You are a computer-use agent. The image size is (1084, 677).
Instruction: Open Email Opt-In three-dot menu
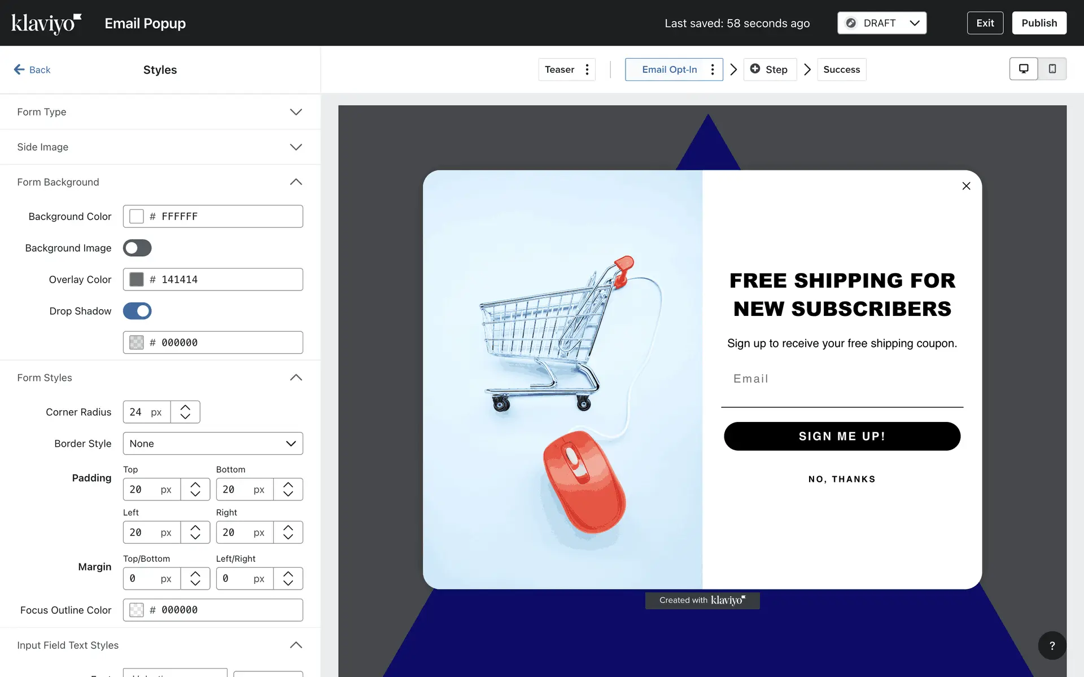713,69
